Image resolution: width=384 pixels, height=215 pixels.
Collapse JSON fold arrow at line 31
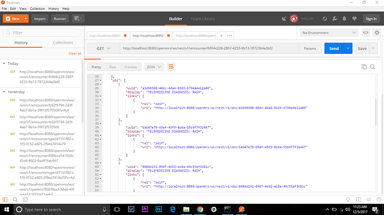coord(100,96)
